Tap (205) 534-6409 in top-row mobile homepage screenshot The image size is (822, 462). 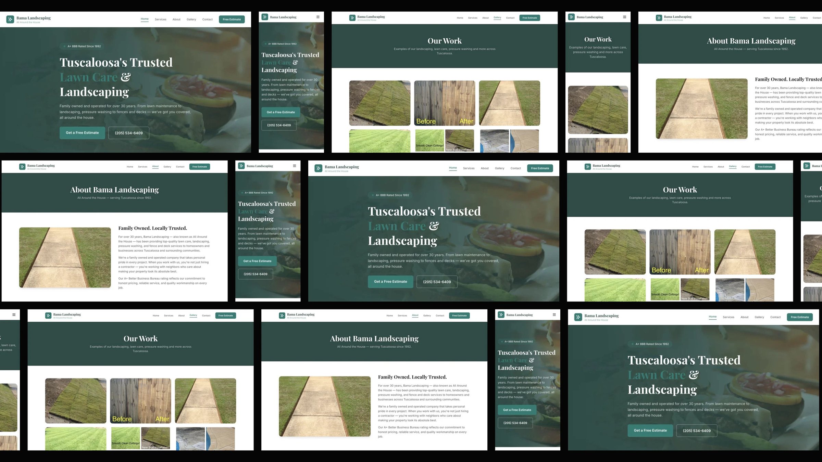(x=279, y=125)
